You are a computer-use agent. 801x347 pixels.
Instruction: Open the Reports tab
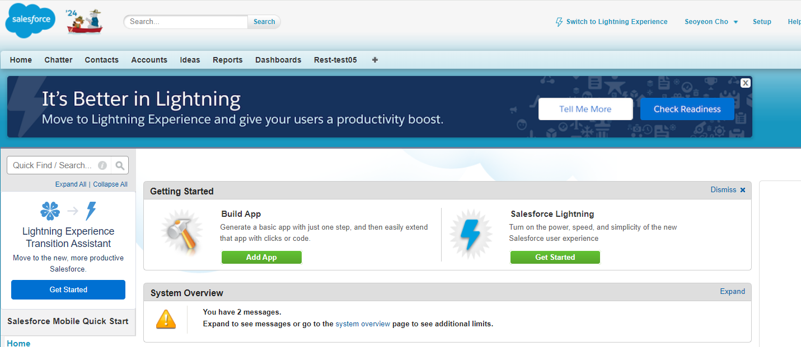coord(228,60)
